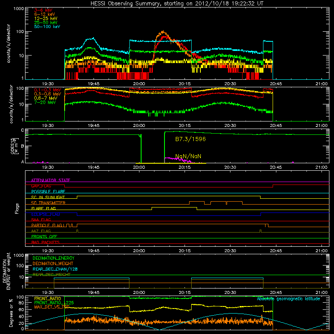Click the AAZ_FLAG label

click(41, 231)
